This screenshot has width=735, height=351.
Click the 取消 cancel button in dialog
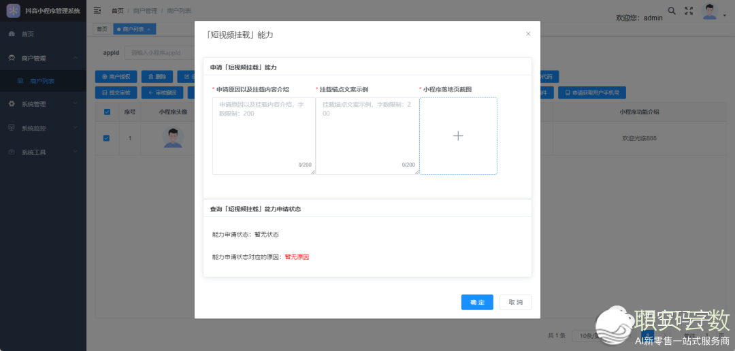515,302
